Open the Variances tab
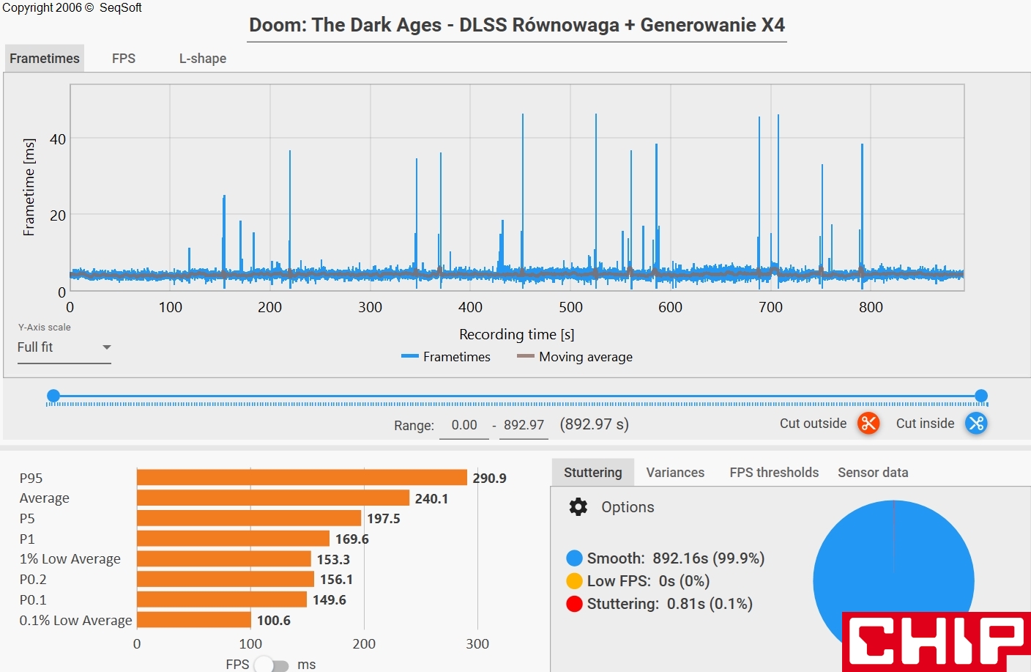The width and height of the screenshot is (1031, 672). coord(675,473)
